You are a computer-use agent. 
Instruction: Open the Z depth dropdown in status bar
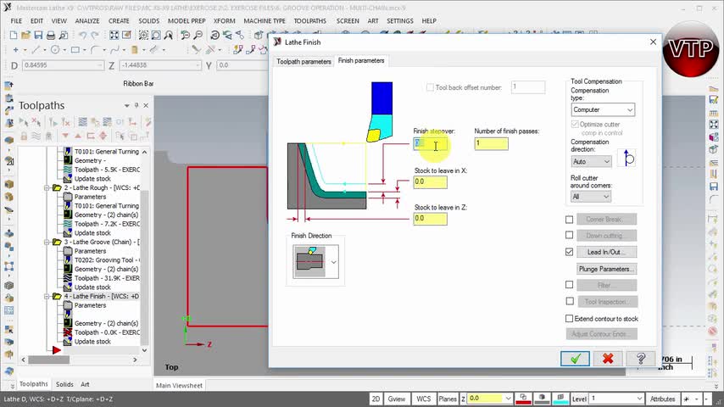pos(508,399)
